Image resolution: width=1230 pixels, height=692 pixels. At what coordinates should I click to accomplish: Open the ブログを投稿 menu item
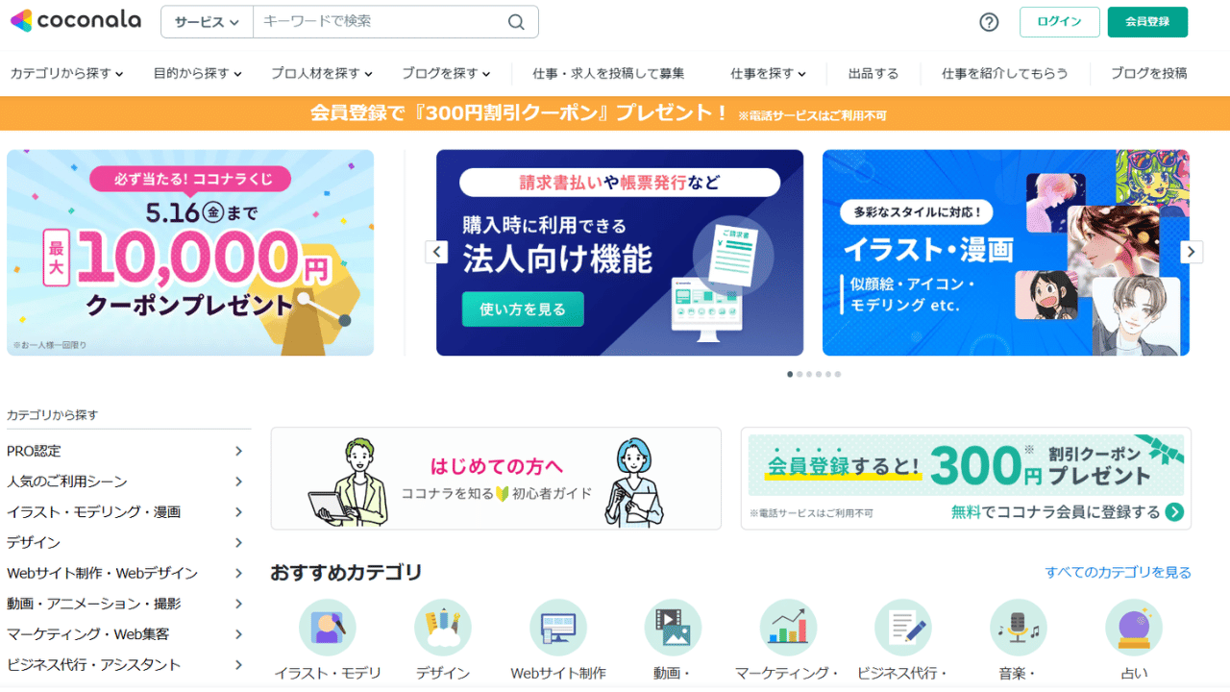coord(1149,73)
